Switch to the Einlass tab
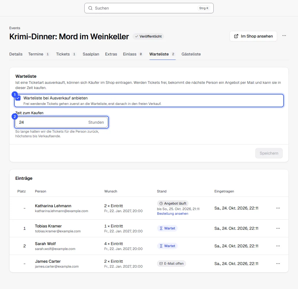The height and width of the screenshot is (289, 298). [x=133, y=54]
